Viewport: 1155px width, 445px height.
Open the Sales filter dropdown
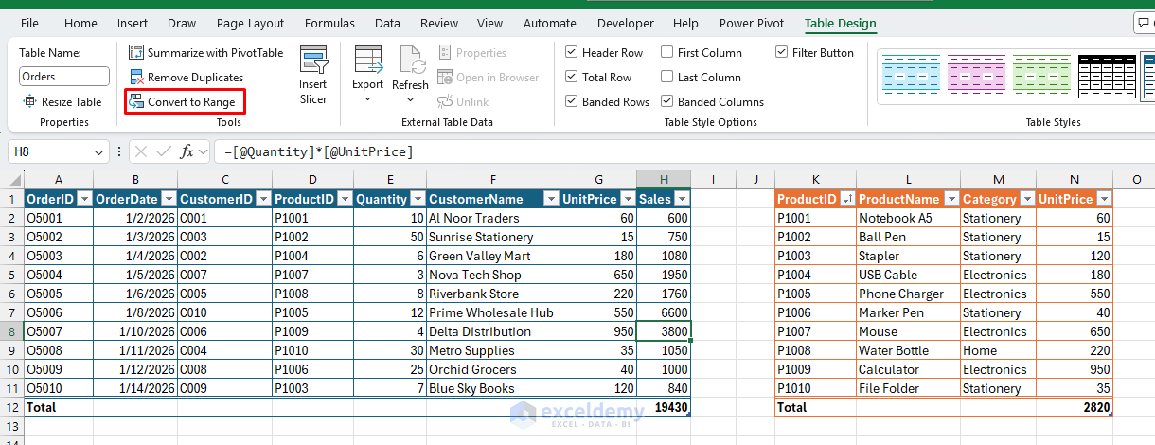681,199
